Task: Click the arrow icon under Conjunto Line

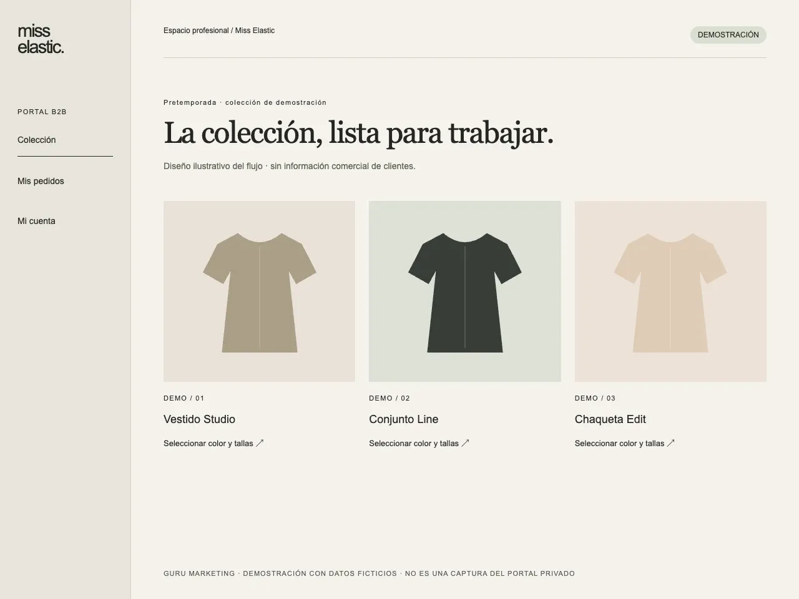Action: tap(465, 444)
